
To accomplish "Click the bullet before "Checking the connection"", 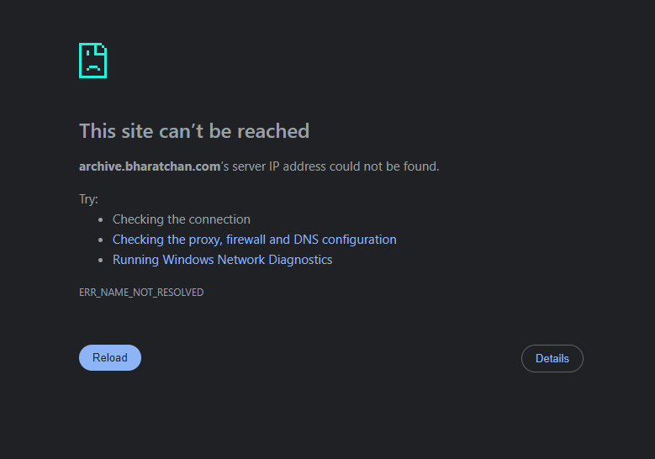I will 100,219.
